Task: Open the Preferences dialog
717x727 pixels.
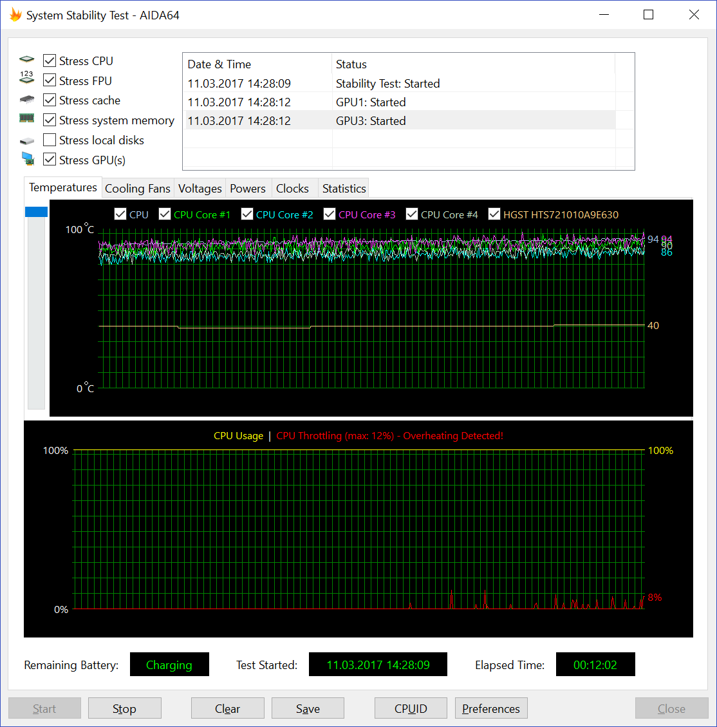Action: [490, 708]
